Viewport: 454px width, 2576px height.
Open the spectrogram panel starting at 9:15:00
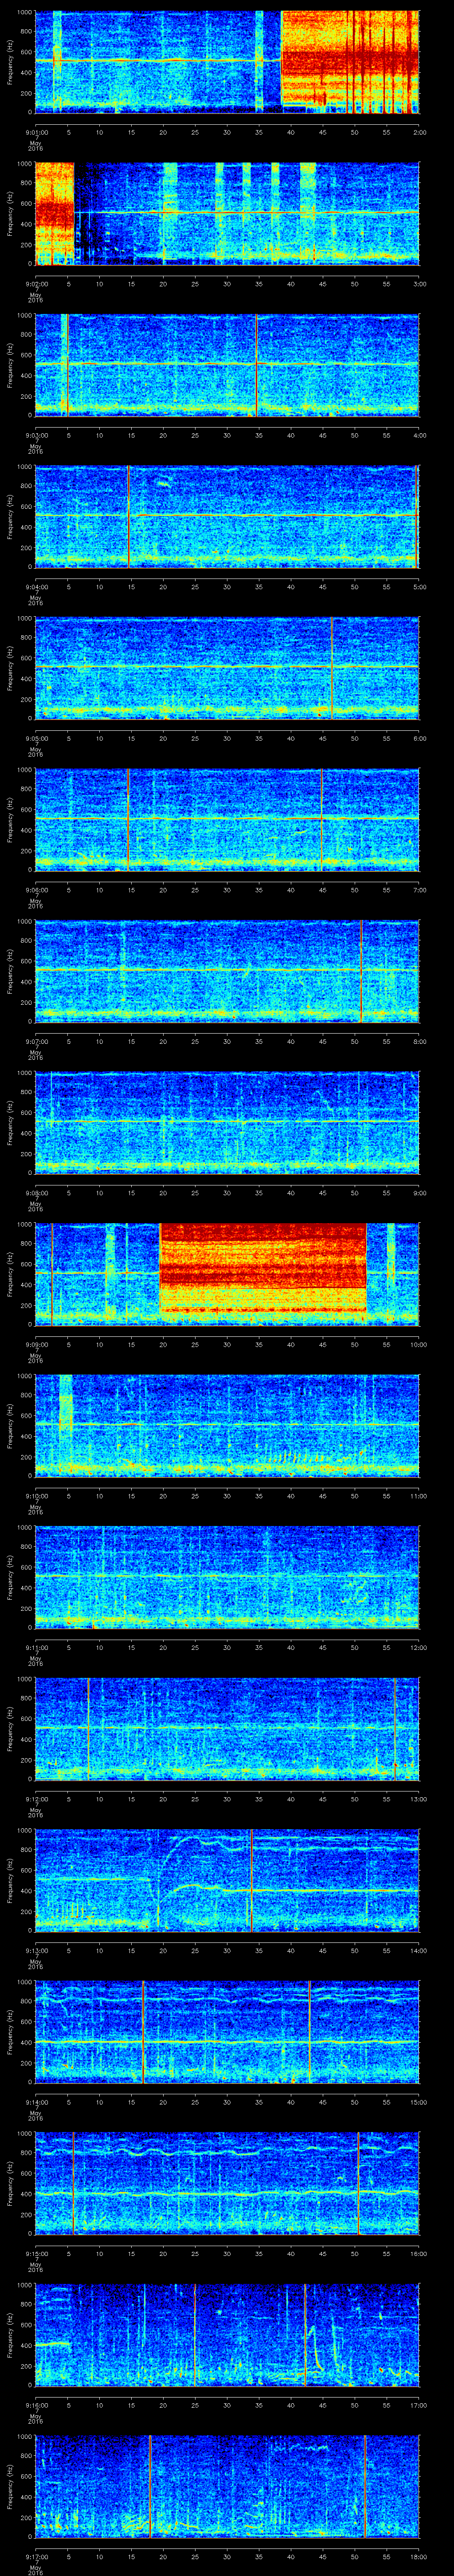227,2184
